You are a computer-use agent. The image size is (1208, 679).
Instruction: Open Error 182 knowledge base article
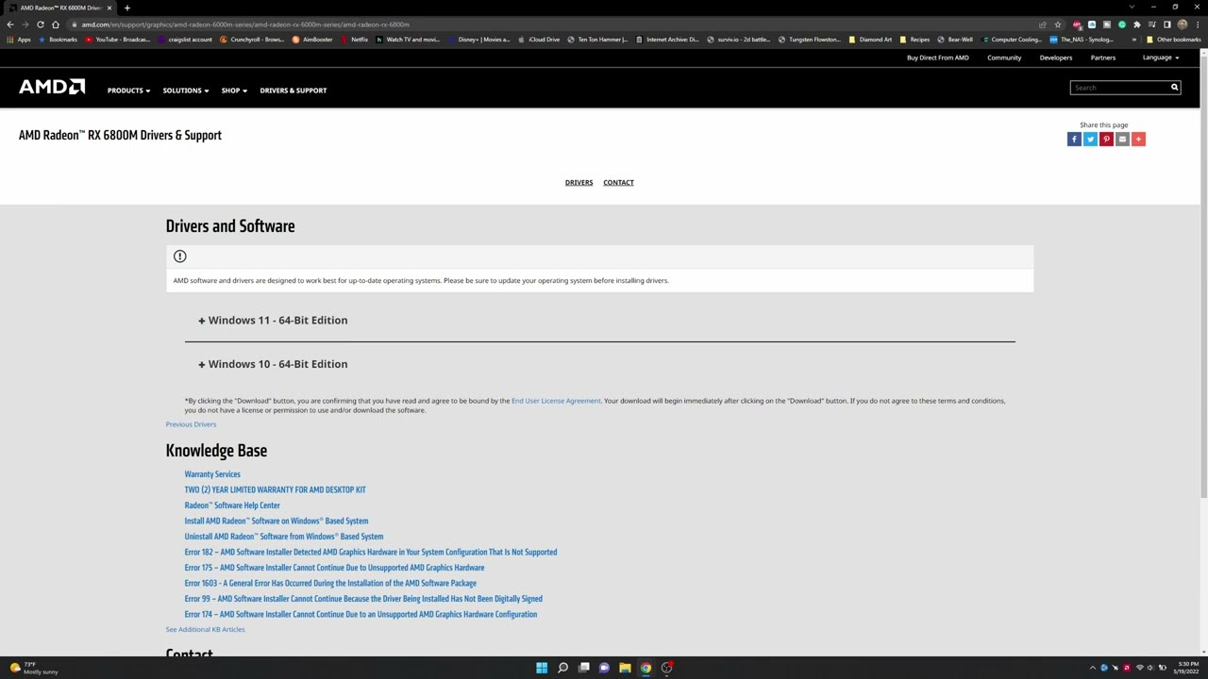pos(371,552)
